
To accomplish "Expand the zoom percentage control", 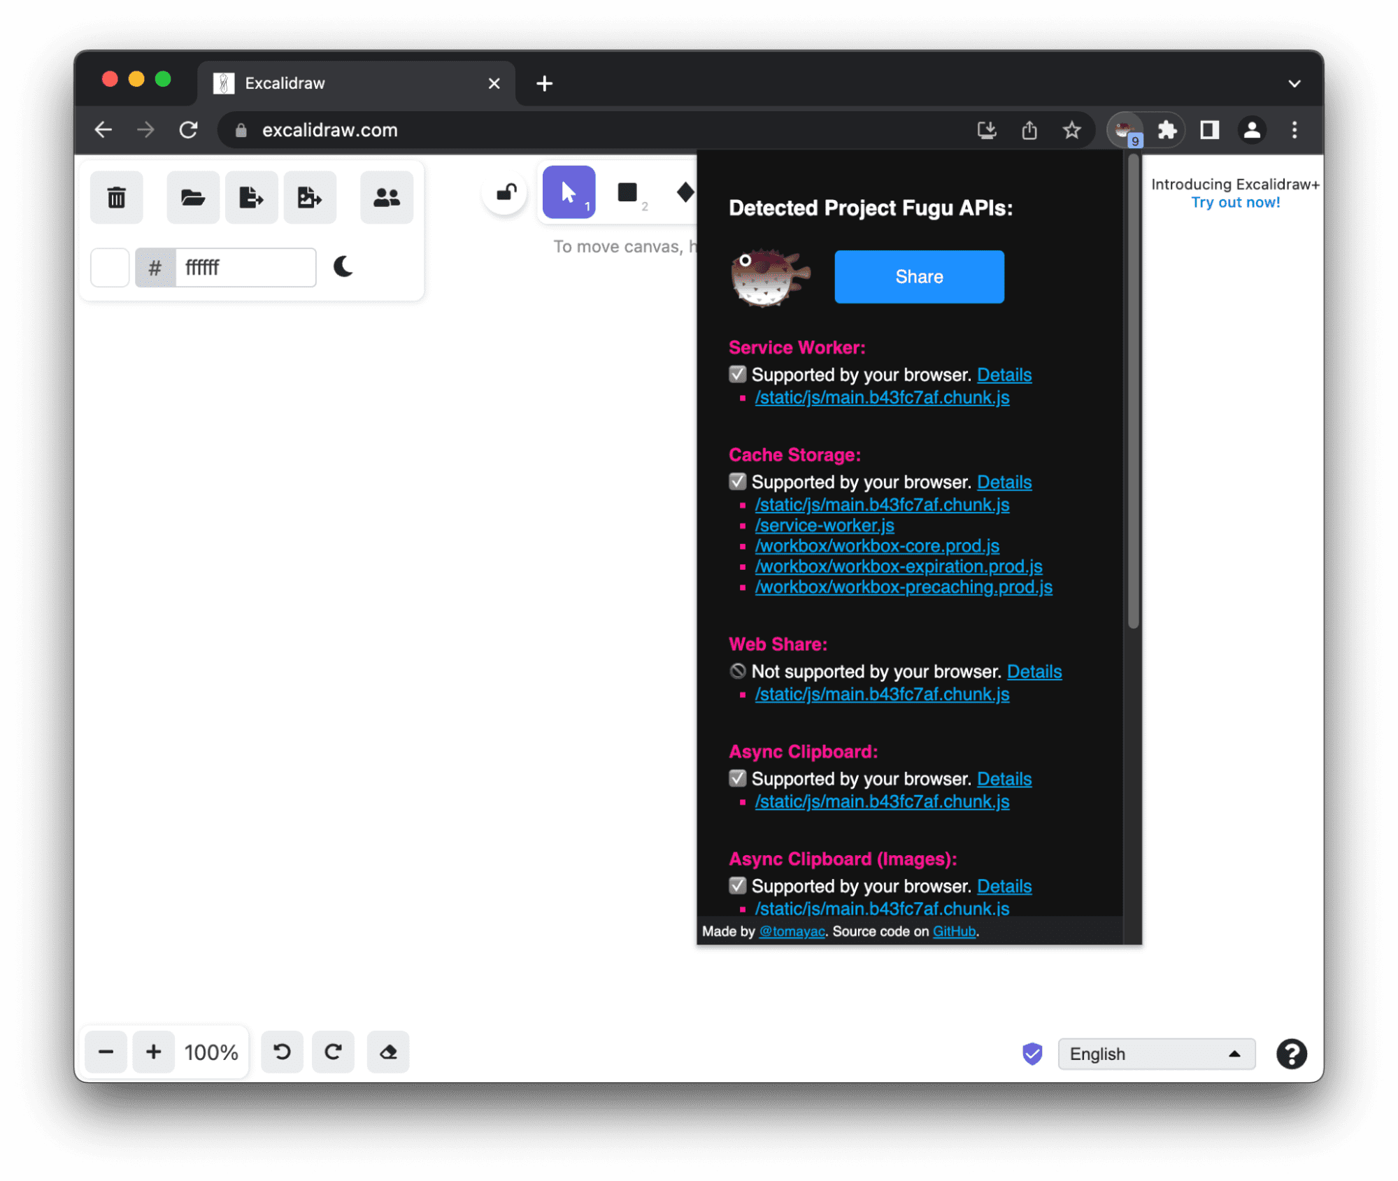I will 212,1052.
